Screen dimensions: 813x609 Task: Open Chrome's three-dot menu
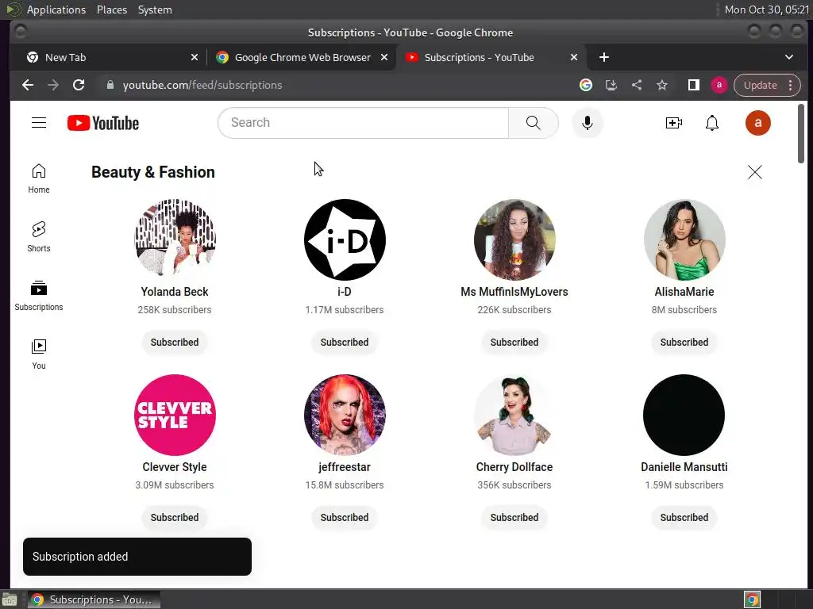(790, 85)
